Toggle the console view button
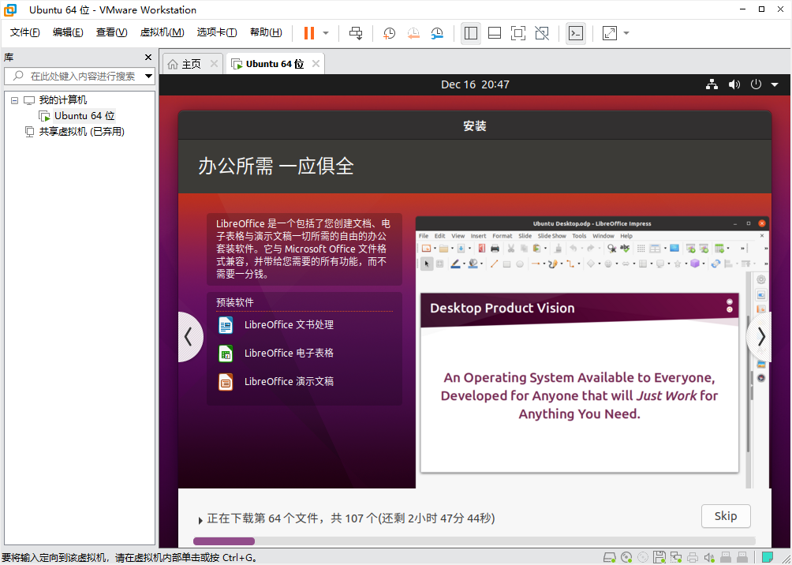This screenshot has height=565, width=792. click(575, 33)
